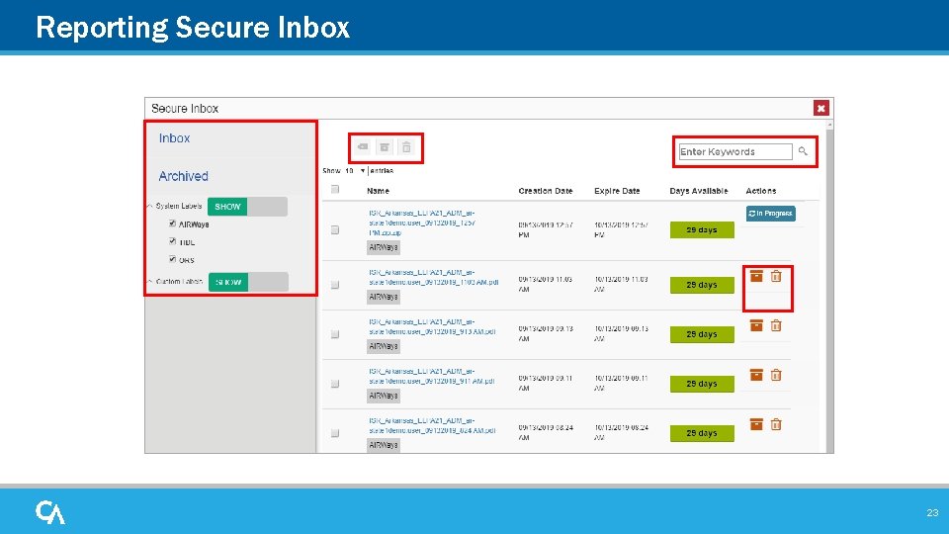This screenshot has height=534, width=949.
Task: Select the checkbox for the 11:03 AM pdf
Action: click(335, 285)
